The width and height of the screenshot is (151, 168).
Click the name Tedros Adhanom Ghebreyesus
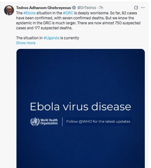[44, 8]
